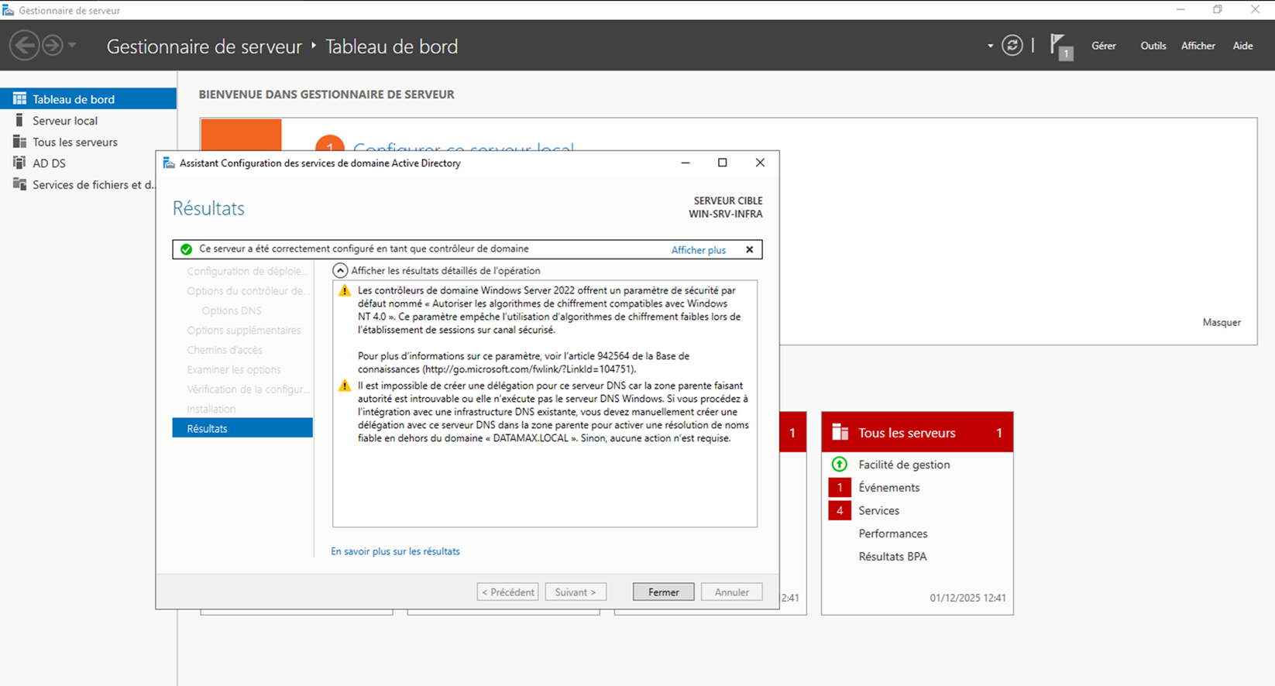Click the first warning icon about Windows Server 2022
Screen dimensions: 1275x686
345,291
